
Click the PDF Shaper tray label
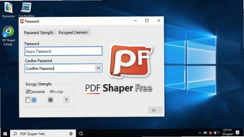(228, 132)
